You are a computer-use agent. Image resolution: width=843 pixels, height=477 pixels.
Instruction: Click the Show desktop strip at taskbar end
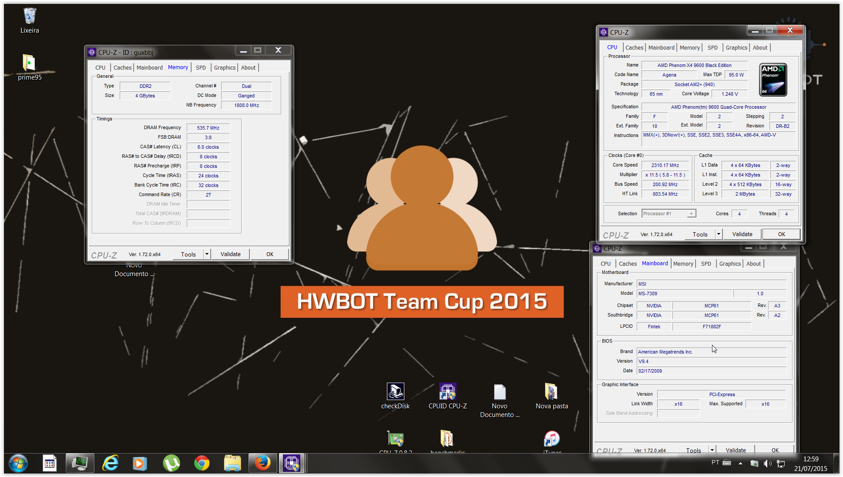point(836,464)
